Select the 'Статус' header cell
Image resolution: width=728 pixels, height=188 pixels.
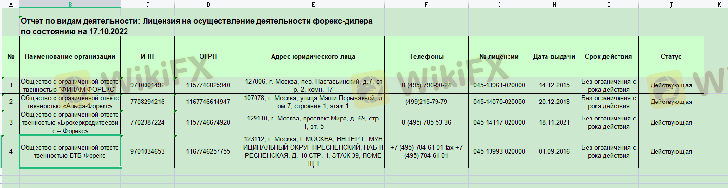(x=671, y=56)
